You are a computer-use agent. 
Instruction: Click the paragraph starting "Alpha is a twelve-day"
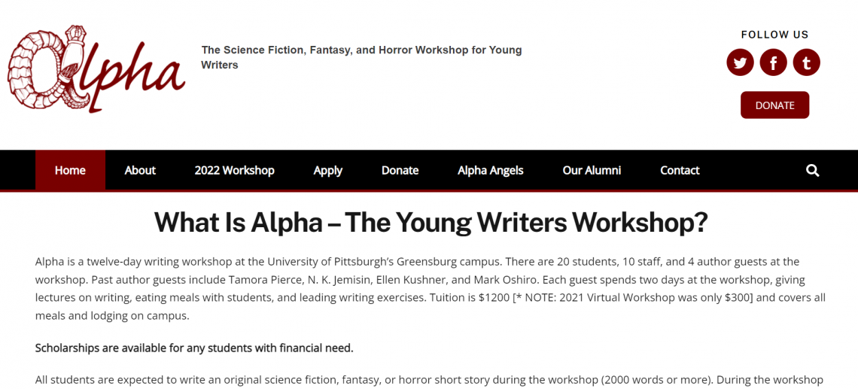click(x=429, y=288)
